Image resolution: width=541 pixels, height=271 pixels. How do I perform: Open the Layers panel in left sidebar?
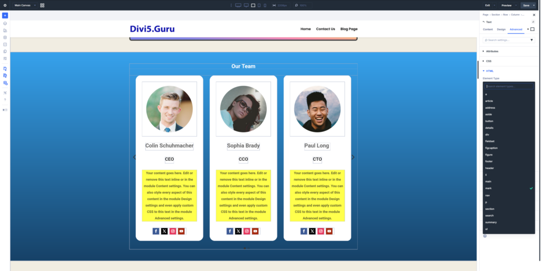5,24
